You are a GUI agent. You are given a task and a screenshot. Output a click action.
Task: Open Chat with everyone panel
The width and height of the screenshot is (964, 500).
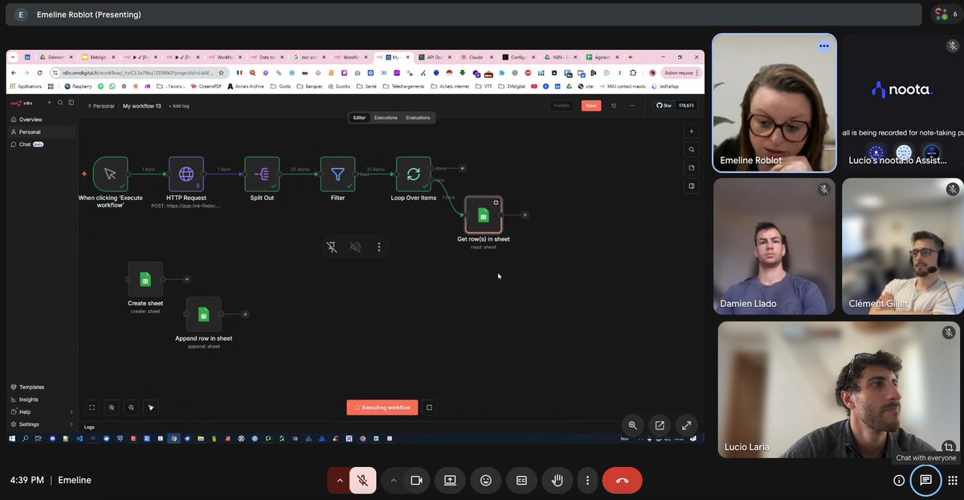[x=925, y=480]
